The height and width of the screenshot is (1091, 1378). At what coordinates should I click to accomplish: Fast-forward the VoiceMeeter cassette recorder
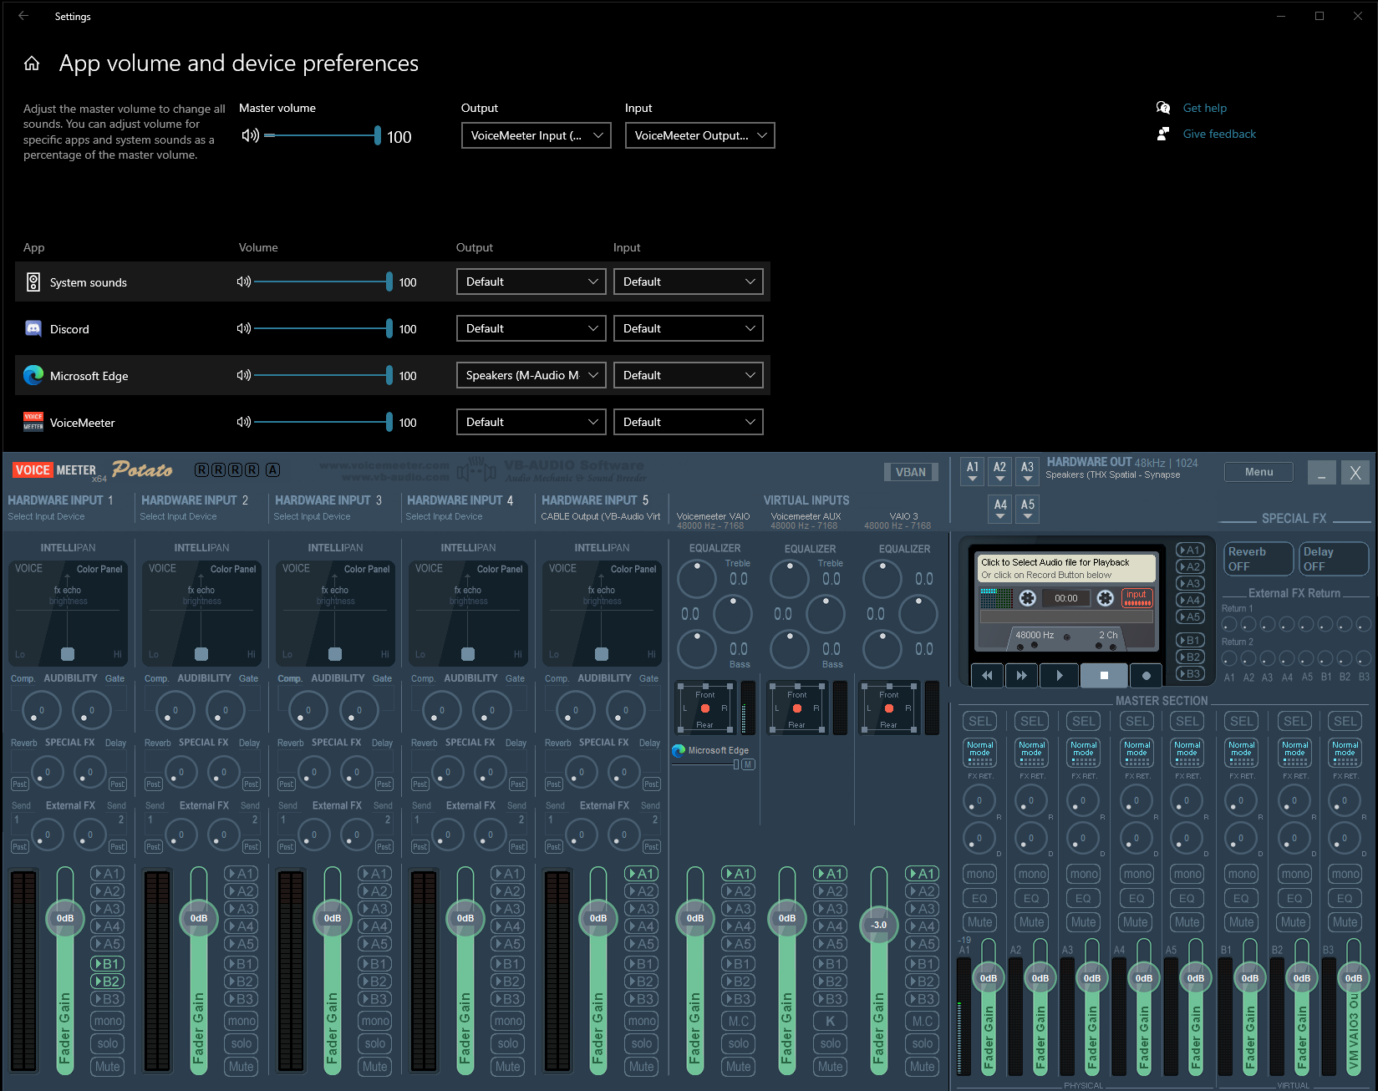1021,675
